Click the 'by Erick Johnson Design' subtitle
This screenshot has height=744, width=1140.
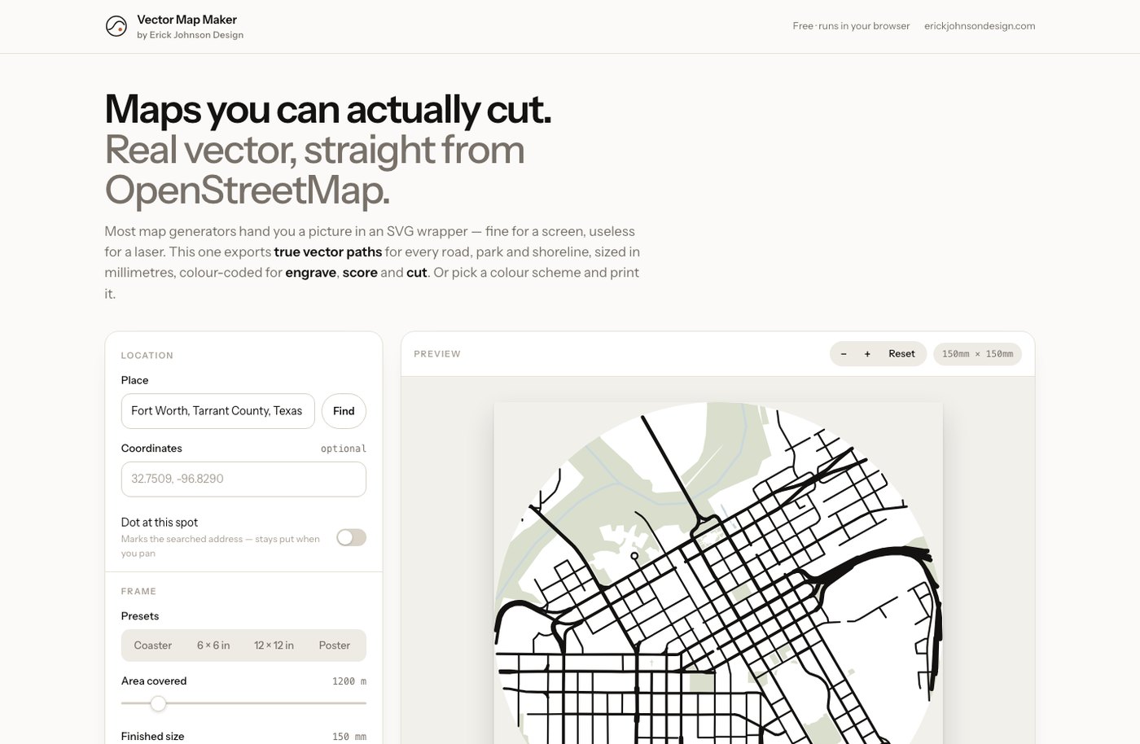tap(191, 35)
